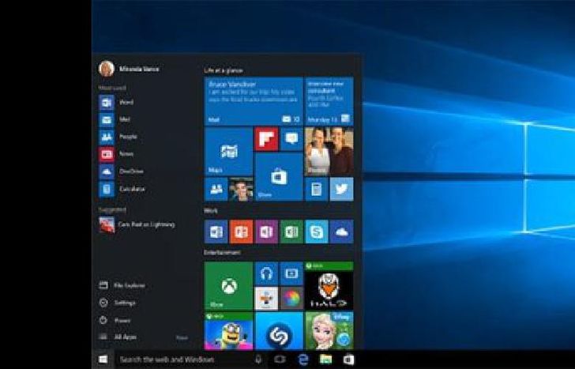Open the Mail live tile
Screen dimensions: 575x369
254,101
